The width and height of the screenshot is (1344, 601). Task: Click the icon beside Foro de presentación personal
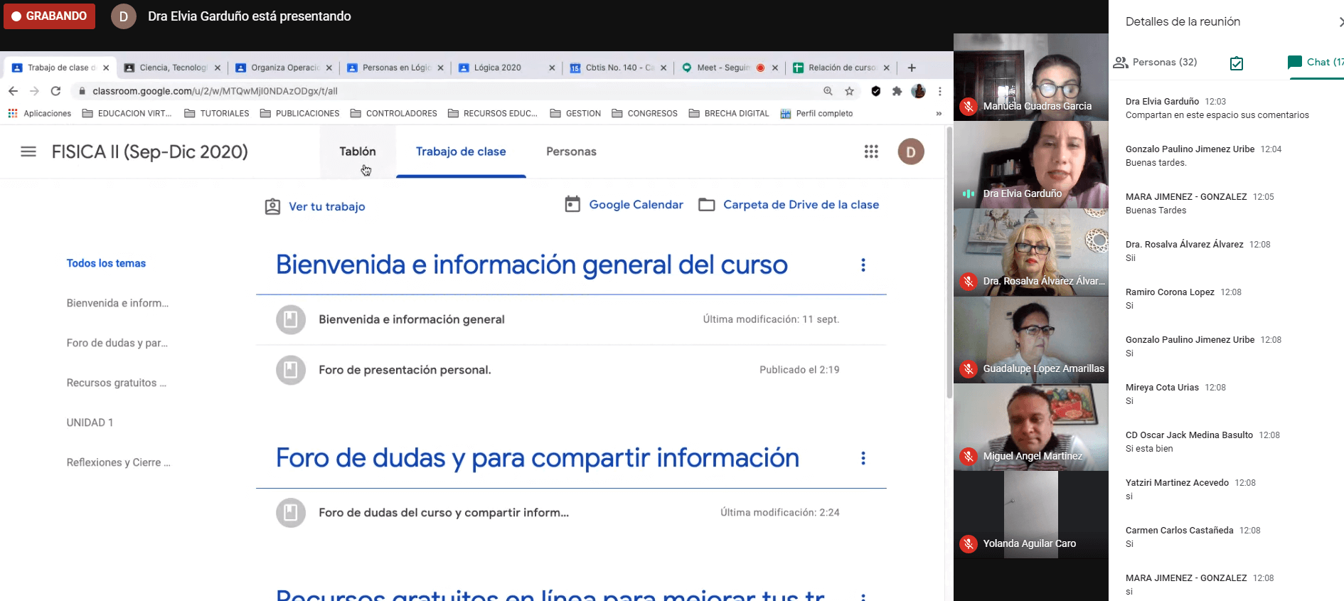point(291,370)
